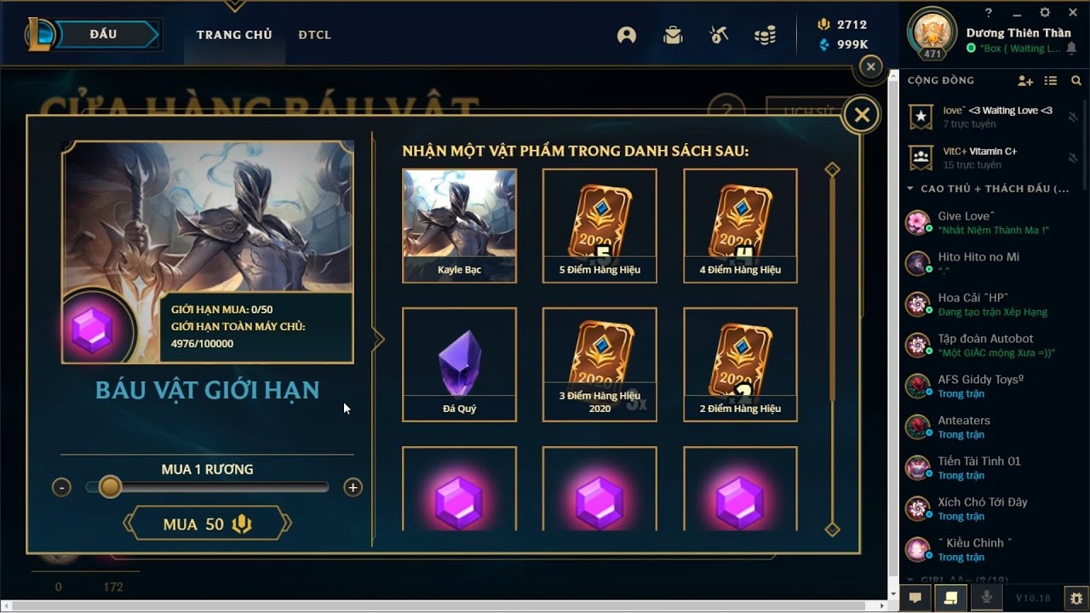
Task: Increase chest quantity with plus button
Action: 353,487
